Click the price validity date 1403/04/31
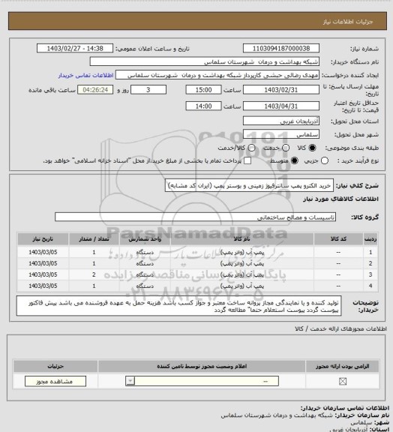Image resolution: width=393 pixels, height=432 pixels. tap(281, 106)
